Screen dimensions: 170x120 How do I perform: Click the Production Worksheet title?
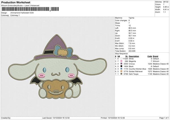point(14,3)
